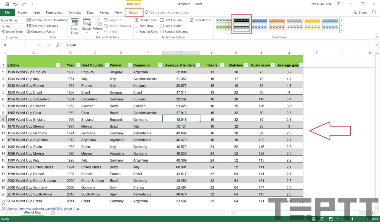Image resolution: width=380 pixels, height=222 pixels.
Task: Enable the Last Column checkbox
Action: click(162, 26)
